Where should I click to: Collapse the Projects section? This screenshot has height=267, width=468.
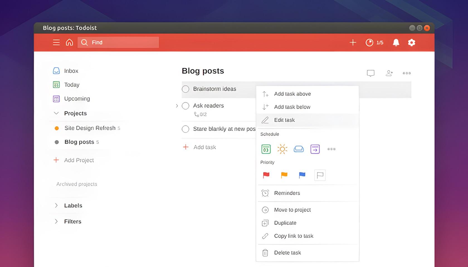(x=56, y=113)
